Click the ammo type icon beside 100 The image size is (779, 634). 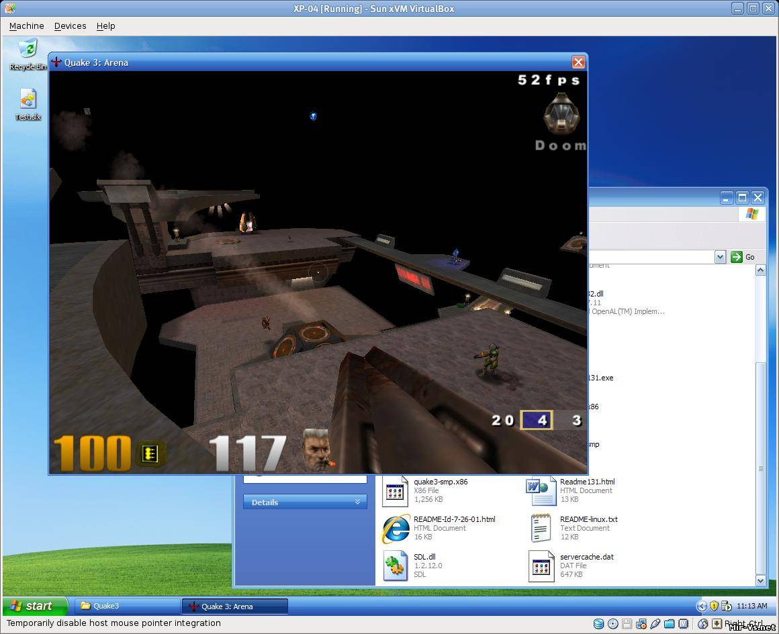pos(150,454)
